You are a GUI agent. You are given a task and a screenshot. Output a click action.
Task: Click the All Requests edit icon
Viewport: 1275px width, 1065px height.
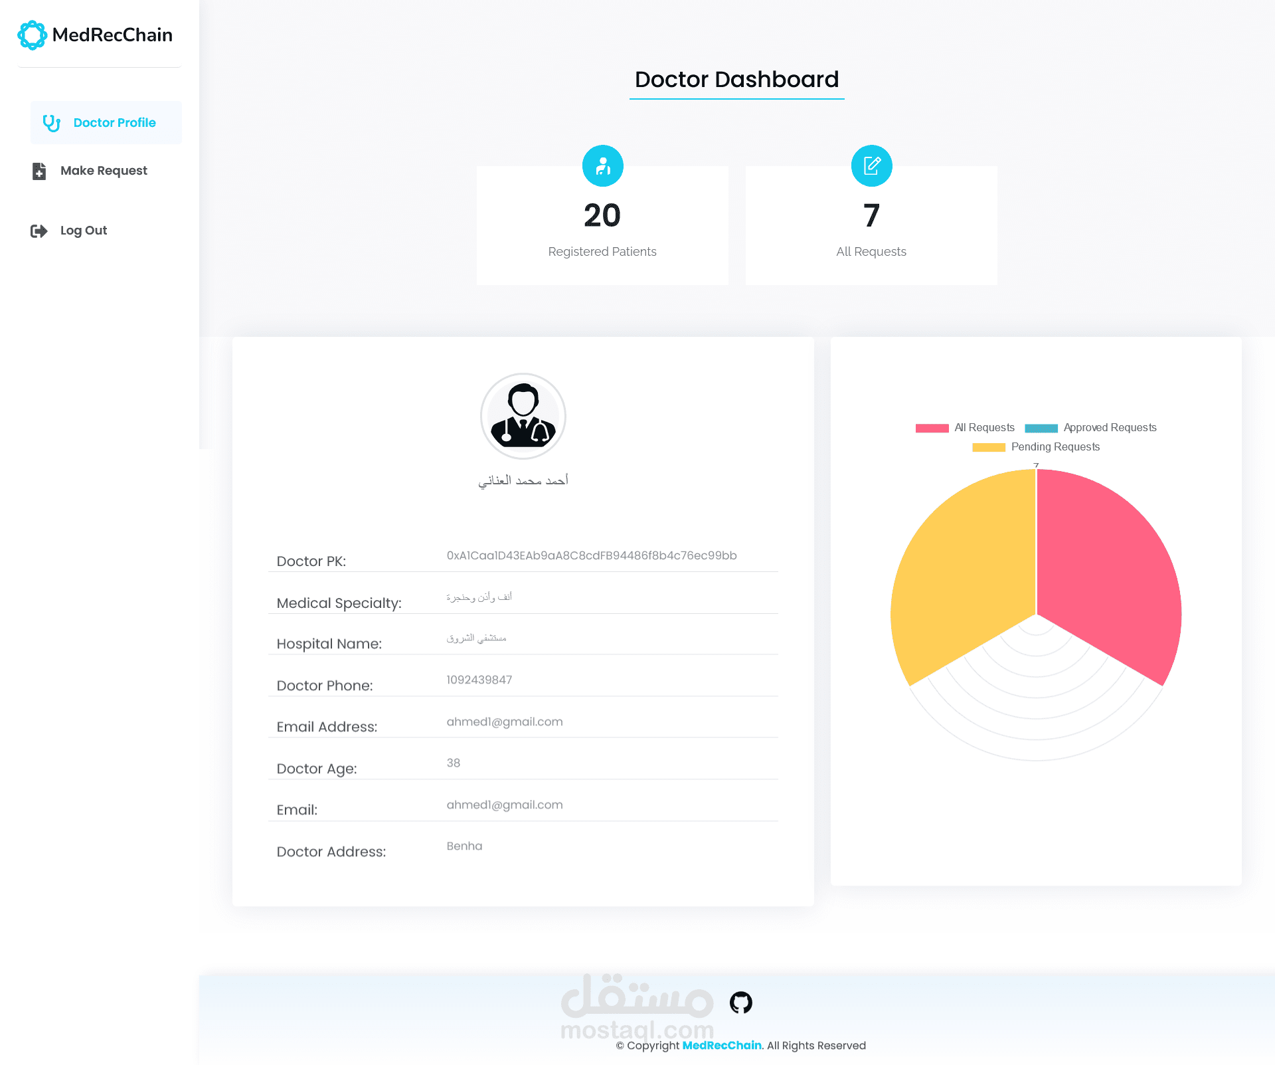coord(871,165)
